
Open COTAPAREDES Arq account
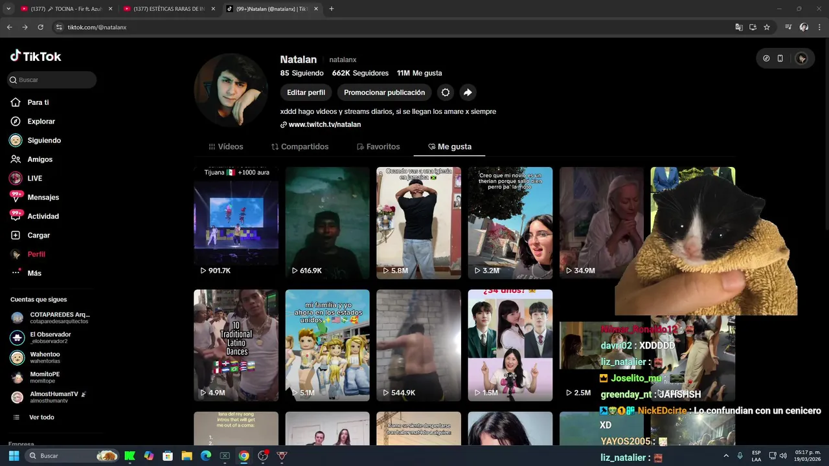click(x=52, y=318)
